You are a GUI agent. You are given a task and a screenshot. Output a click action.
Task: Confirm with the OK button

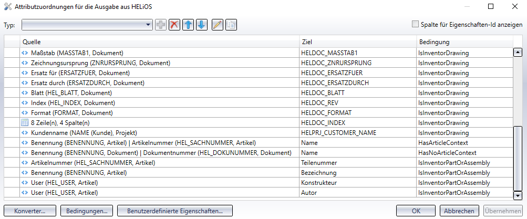416,211
